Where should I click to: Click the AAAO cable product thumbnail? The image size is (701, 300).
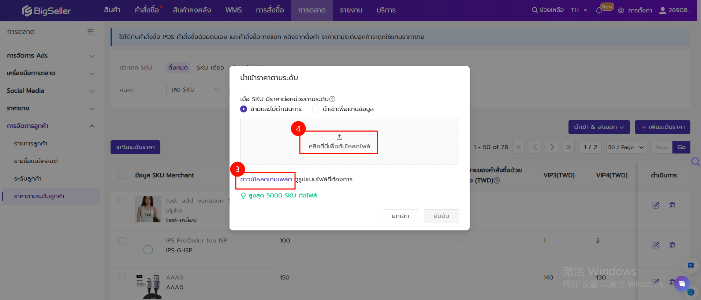click(148, 287)
